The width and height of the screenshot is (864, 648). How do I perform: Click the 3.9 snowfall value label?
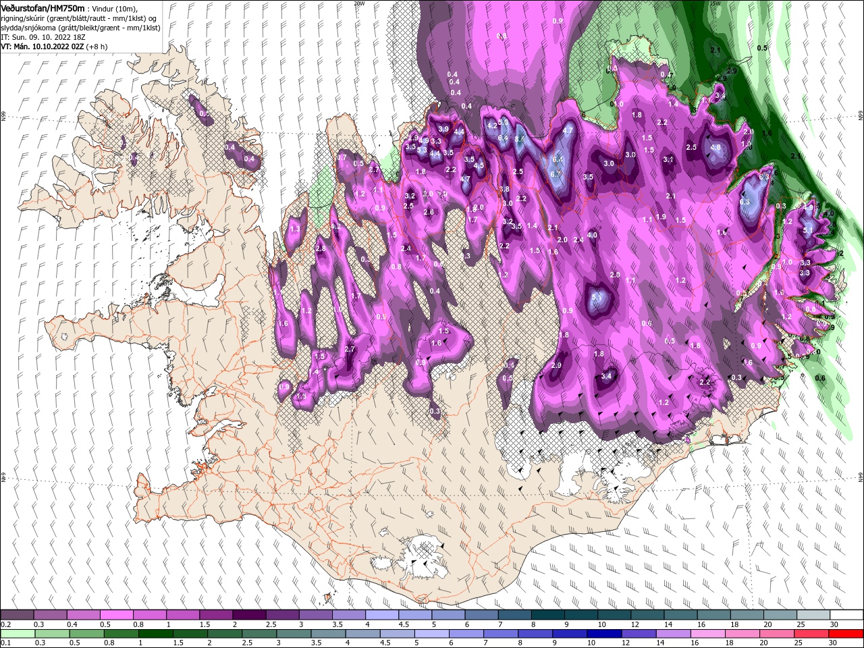tap(443, 129)
